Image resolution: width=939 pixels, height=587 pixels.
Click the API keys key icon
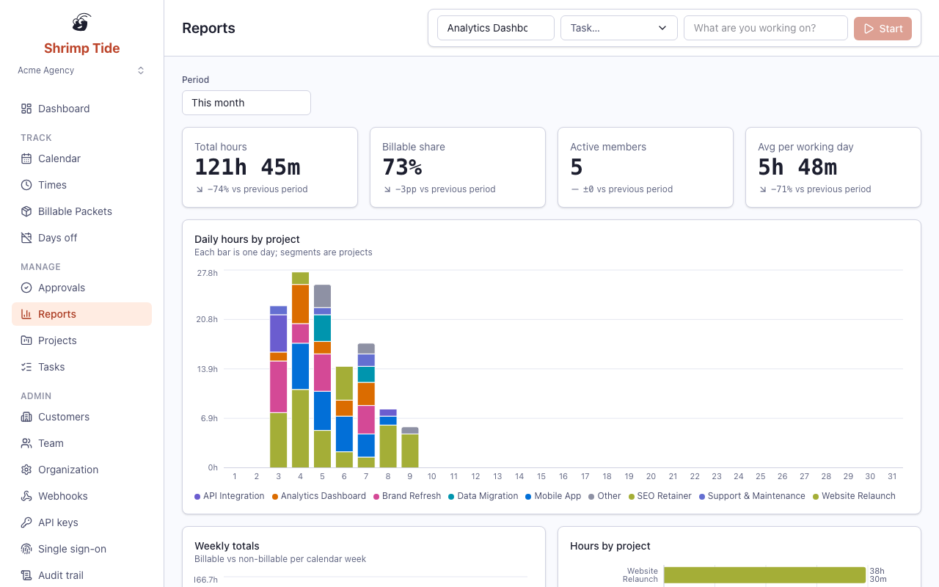(26, 522)
